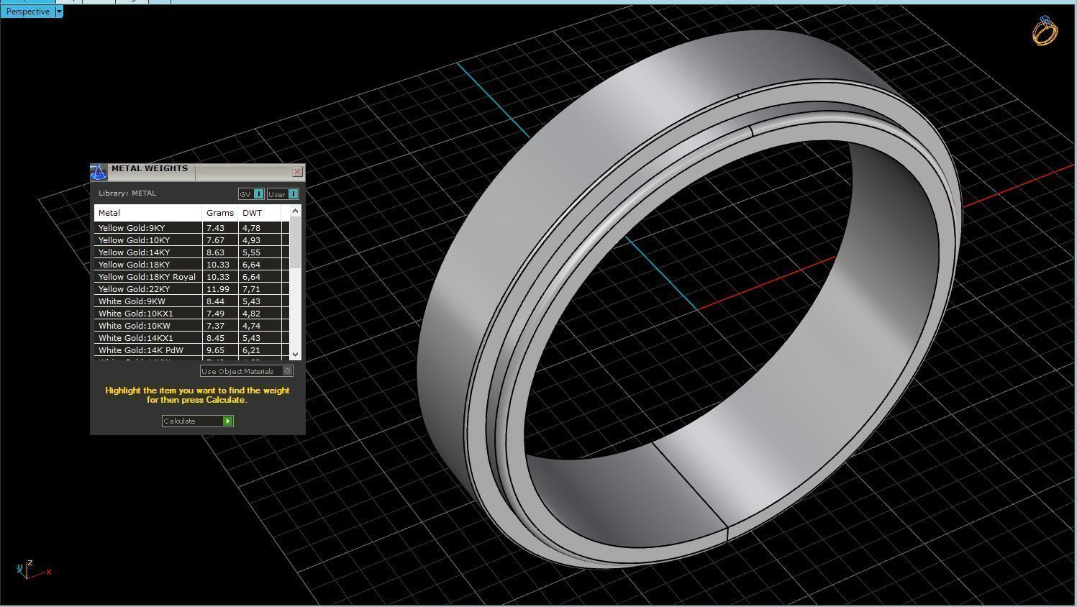Choose White Gold:10KW in the list

(191, 326)
